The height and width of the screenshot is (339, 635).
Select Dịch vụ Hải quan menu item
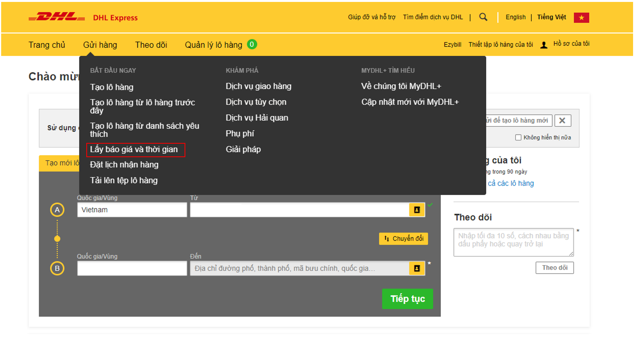(x=257, y=118)
